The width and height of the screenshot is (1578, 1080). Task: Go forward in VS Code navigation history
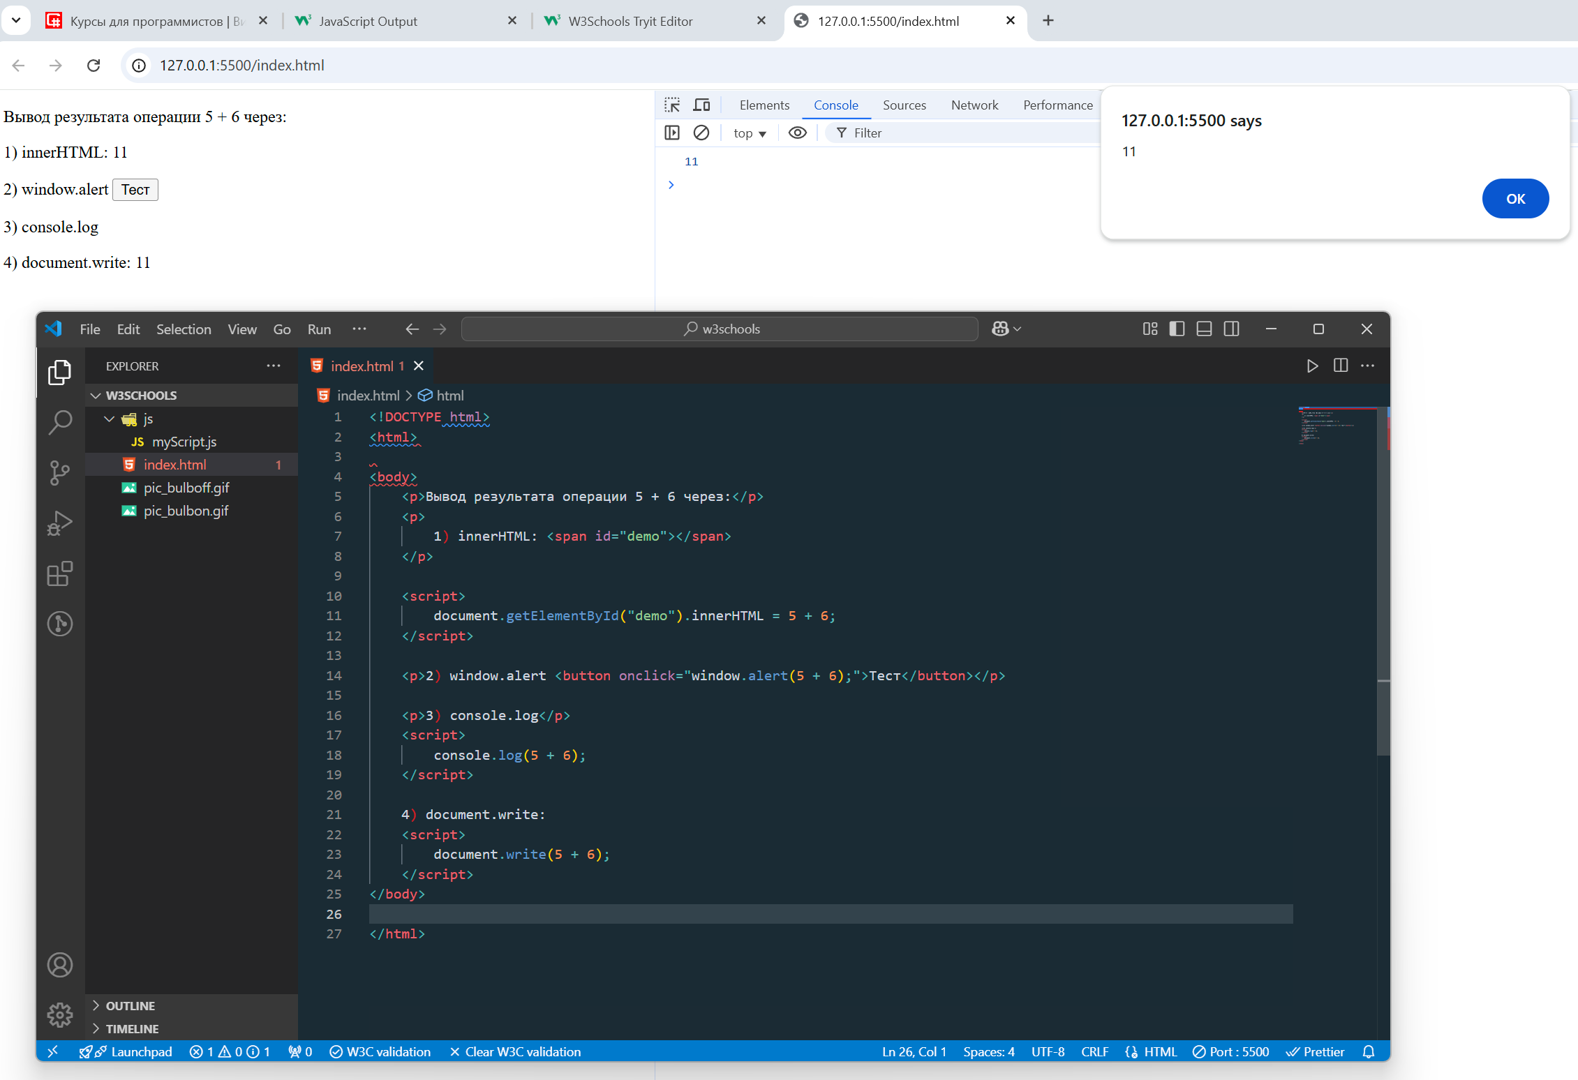440,329
